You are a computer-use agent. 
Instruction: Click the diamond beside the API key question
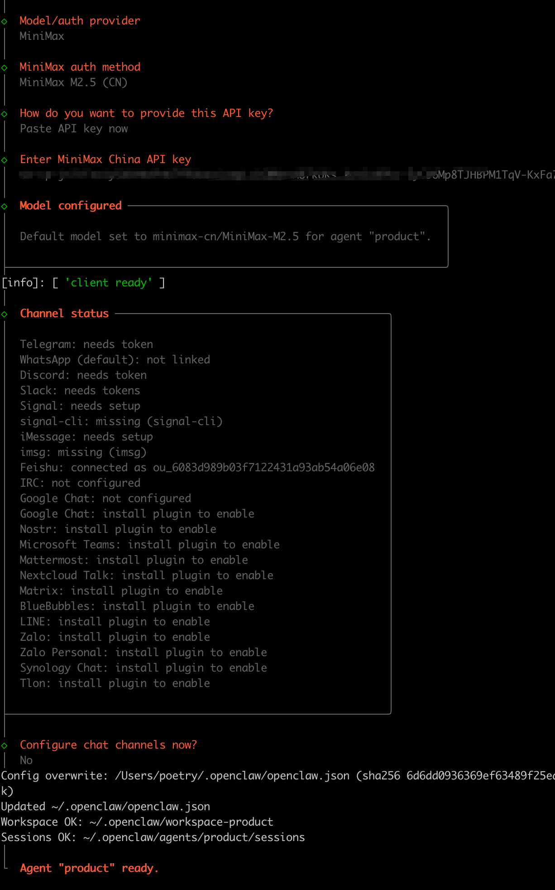coord(5,114)
